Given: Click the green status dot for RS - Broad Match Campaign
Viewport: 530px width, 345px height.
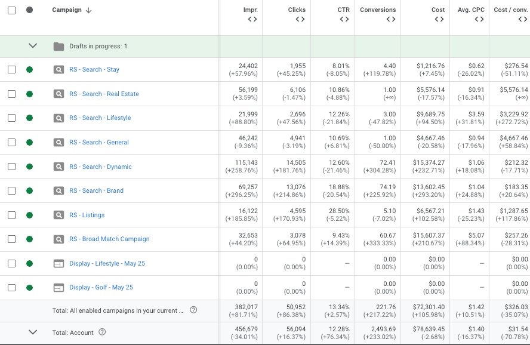Looking at the screenshot, I should coord(29,239).
